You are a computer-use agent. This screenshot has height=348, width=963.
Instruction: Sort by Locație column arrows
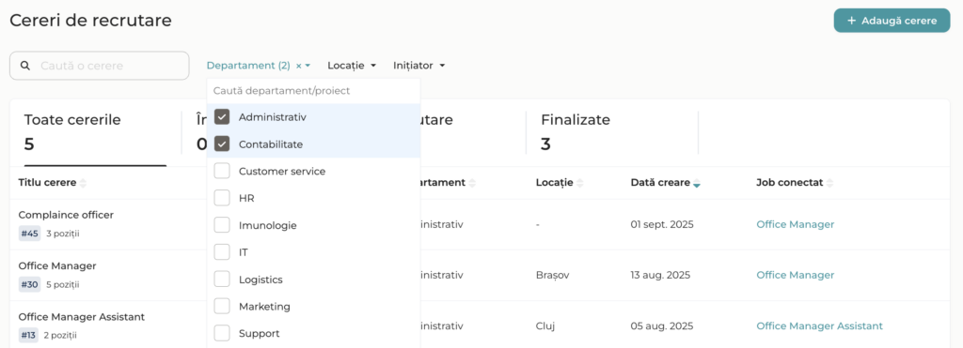pyautogui.click(x=579, y=183)
